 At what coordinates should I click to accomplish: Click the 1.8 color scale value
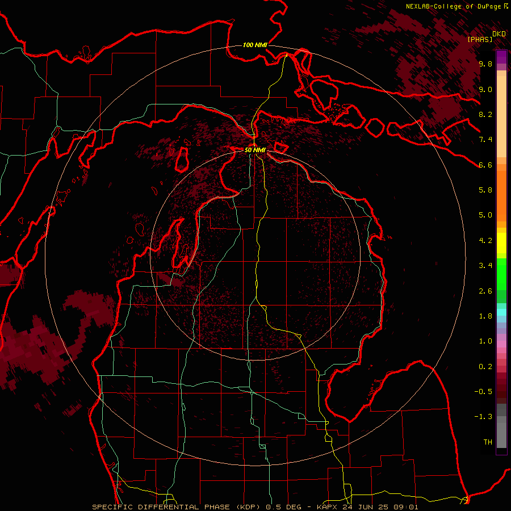pyautogui.click(x=485, y=316)
